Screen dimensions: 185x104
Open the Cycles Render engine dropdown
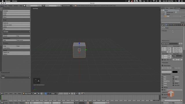coord(68,5)
